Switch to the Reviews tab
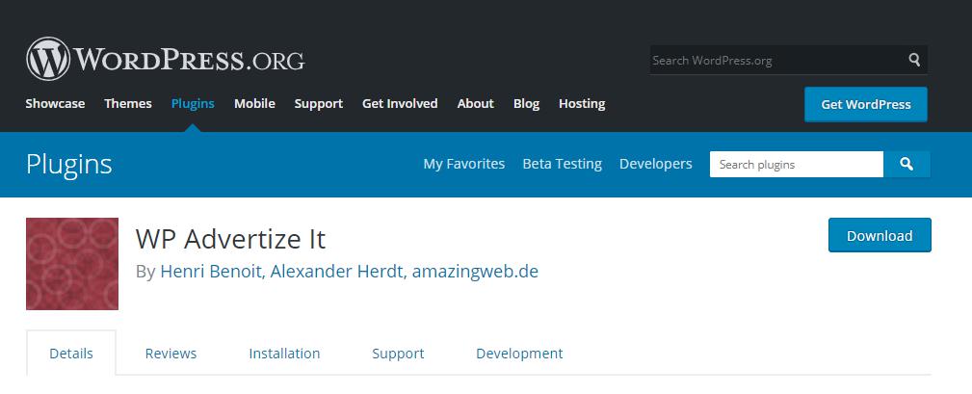Viewport: 972px width, 394px height. (x=171, y=354)
